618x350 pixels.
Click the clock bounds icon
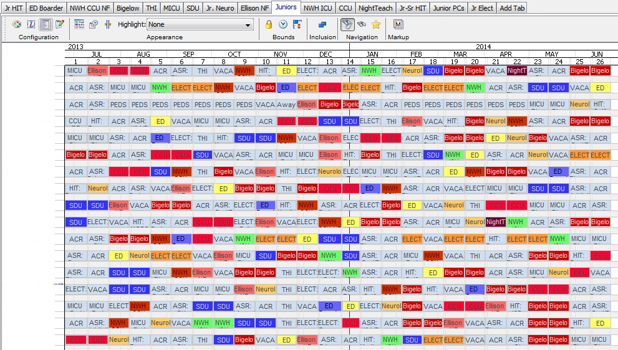coord(283,24)
